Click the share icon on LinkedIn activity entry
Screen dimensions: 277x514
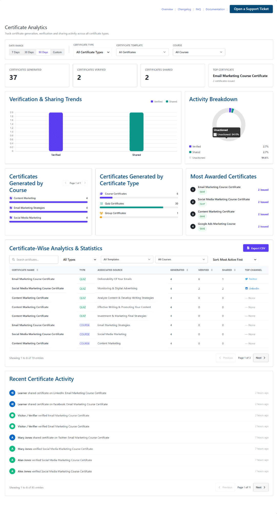[12, 393]
